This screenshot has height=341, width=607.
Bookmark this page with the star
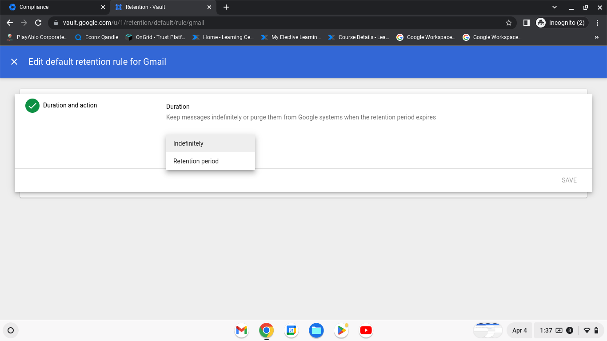click(x=509, y=23)
